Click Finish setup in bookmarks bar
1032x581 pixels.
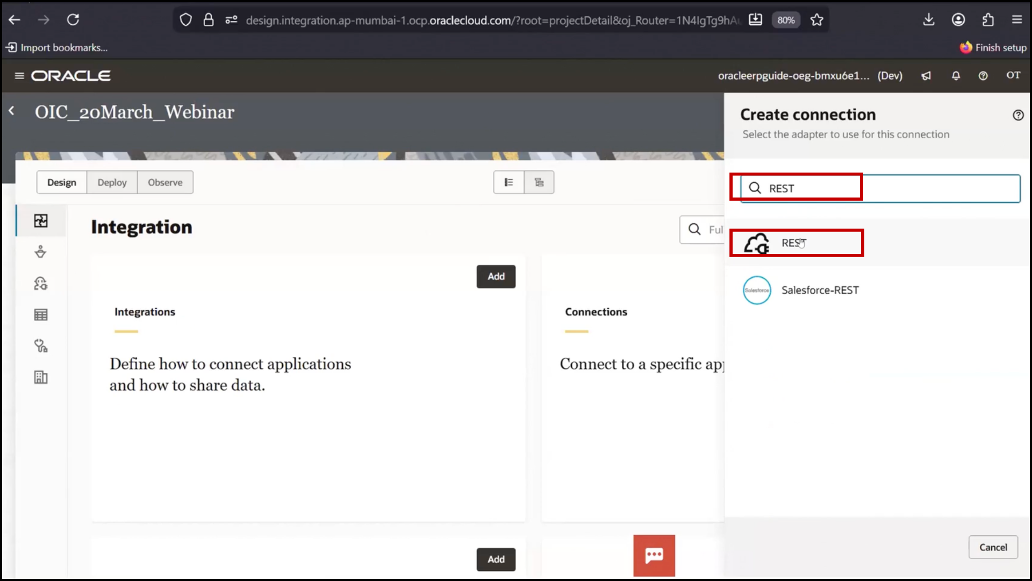[993, 47]
